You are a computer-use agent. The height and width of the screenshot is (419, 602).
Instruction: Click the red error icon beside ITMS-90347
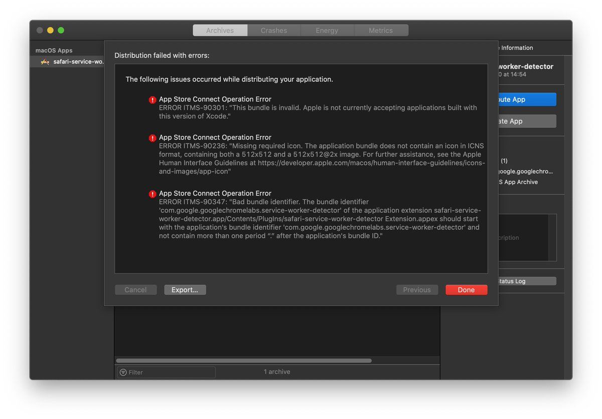pos(153,194)
